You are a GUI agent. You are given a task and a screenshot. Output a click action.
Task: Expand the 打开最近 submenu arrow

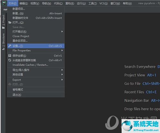(x=62, y=31)
